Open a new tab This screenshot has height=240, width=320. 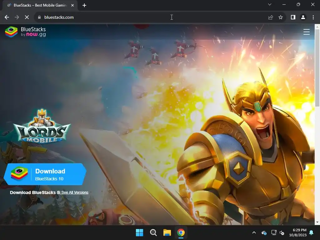click(x=84, y=5)
